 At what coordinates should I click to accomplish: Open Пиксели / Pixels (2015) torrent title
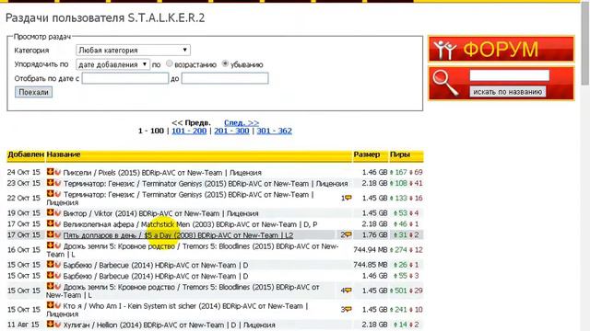tap(162, 173)
